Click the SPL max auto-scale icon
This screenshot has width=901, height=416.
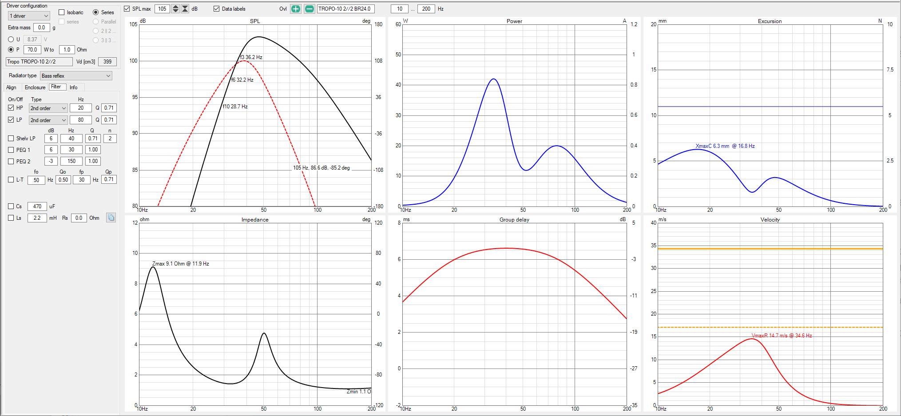[185, 9]
